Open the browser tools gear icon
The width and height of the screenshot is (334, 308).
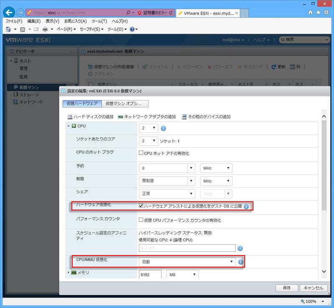[326, 13]
